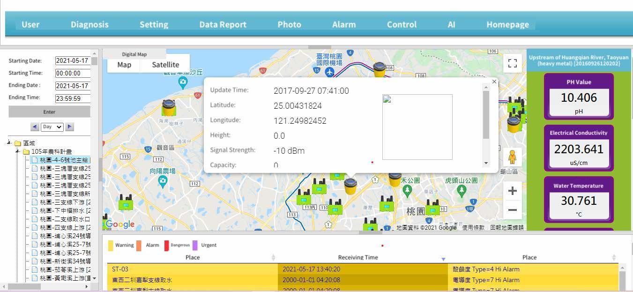Click the orange Alarm legend swatch
This screenshot has width=633, height=292.
click(x=139, y=245)
